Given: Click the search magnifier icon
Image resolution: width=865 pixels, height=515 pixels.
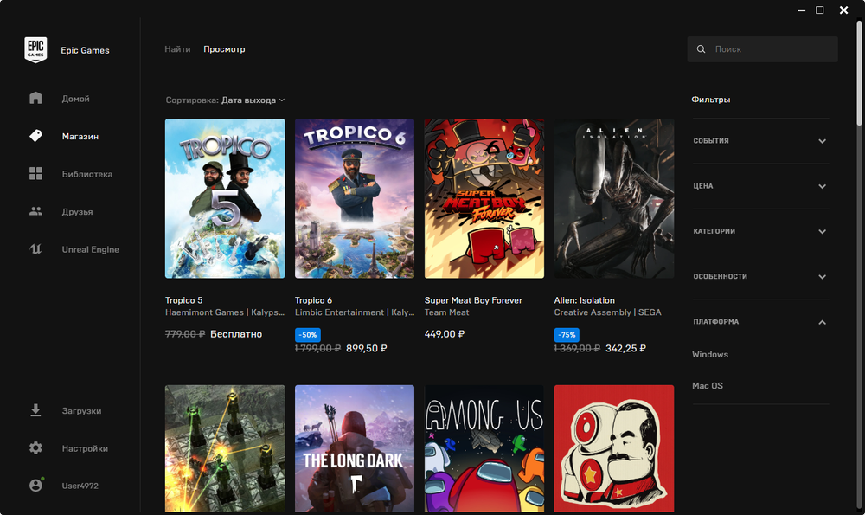Looking at the screenshot, I should 701,49.
